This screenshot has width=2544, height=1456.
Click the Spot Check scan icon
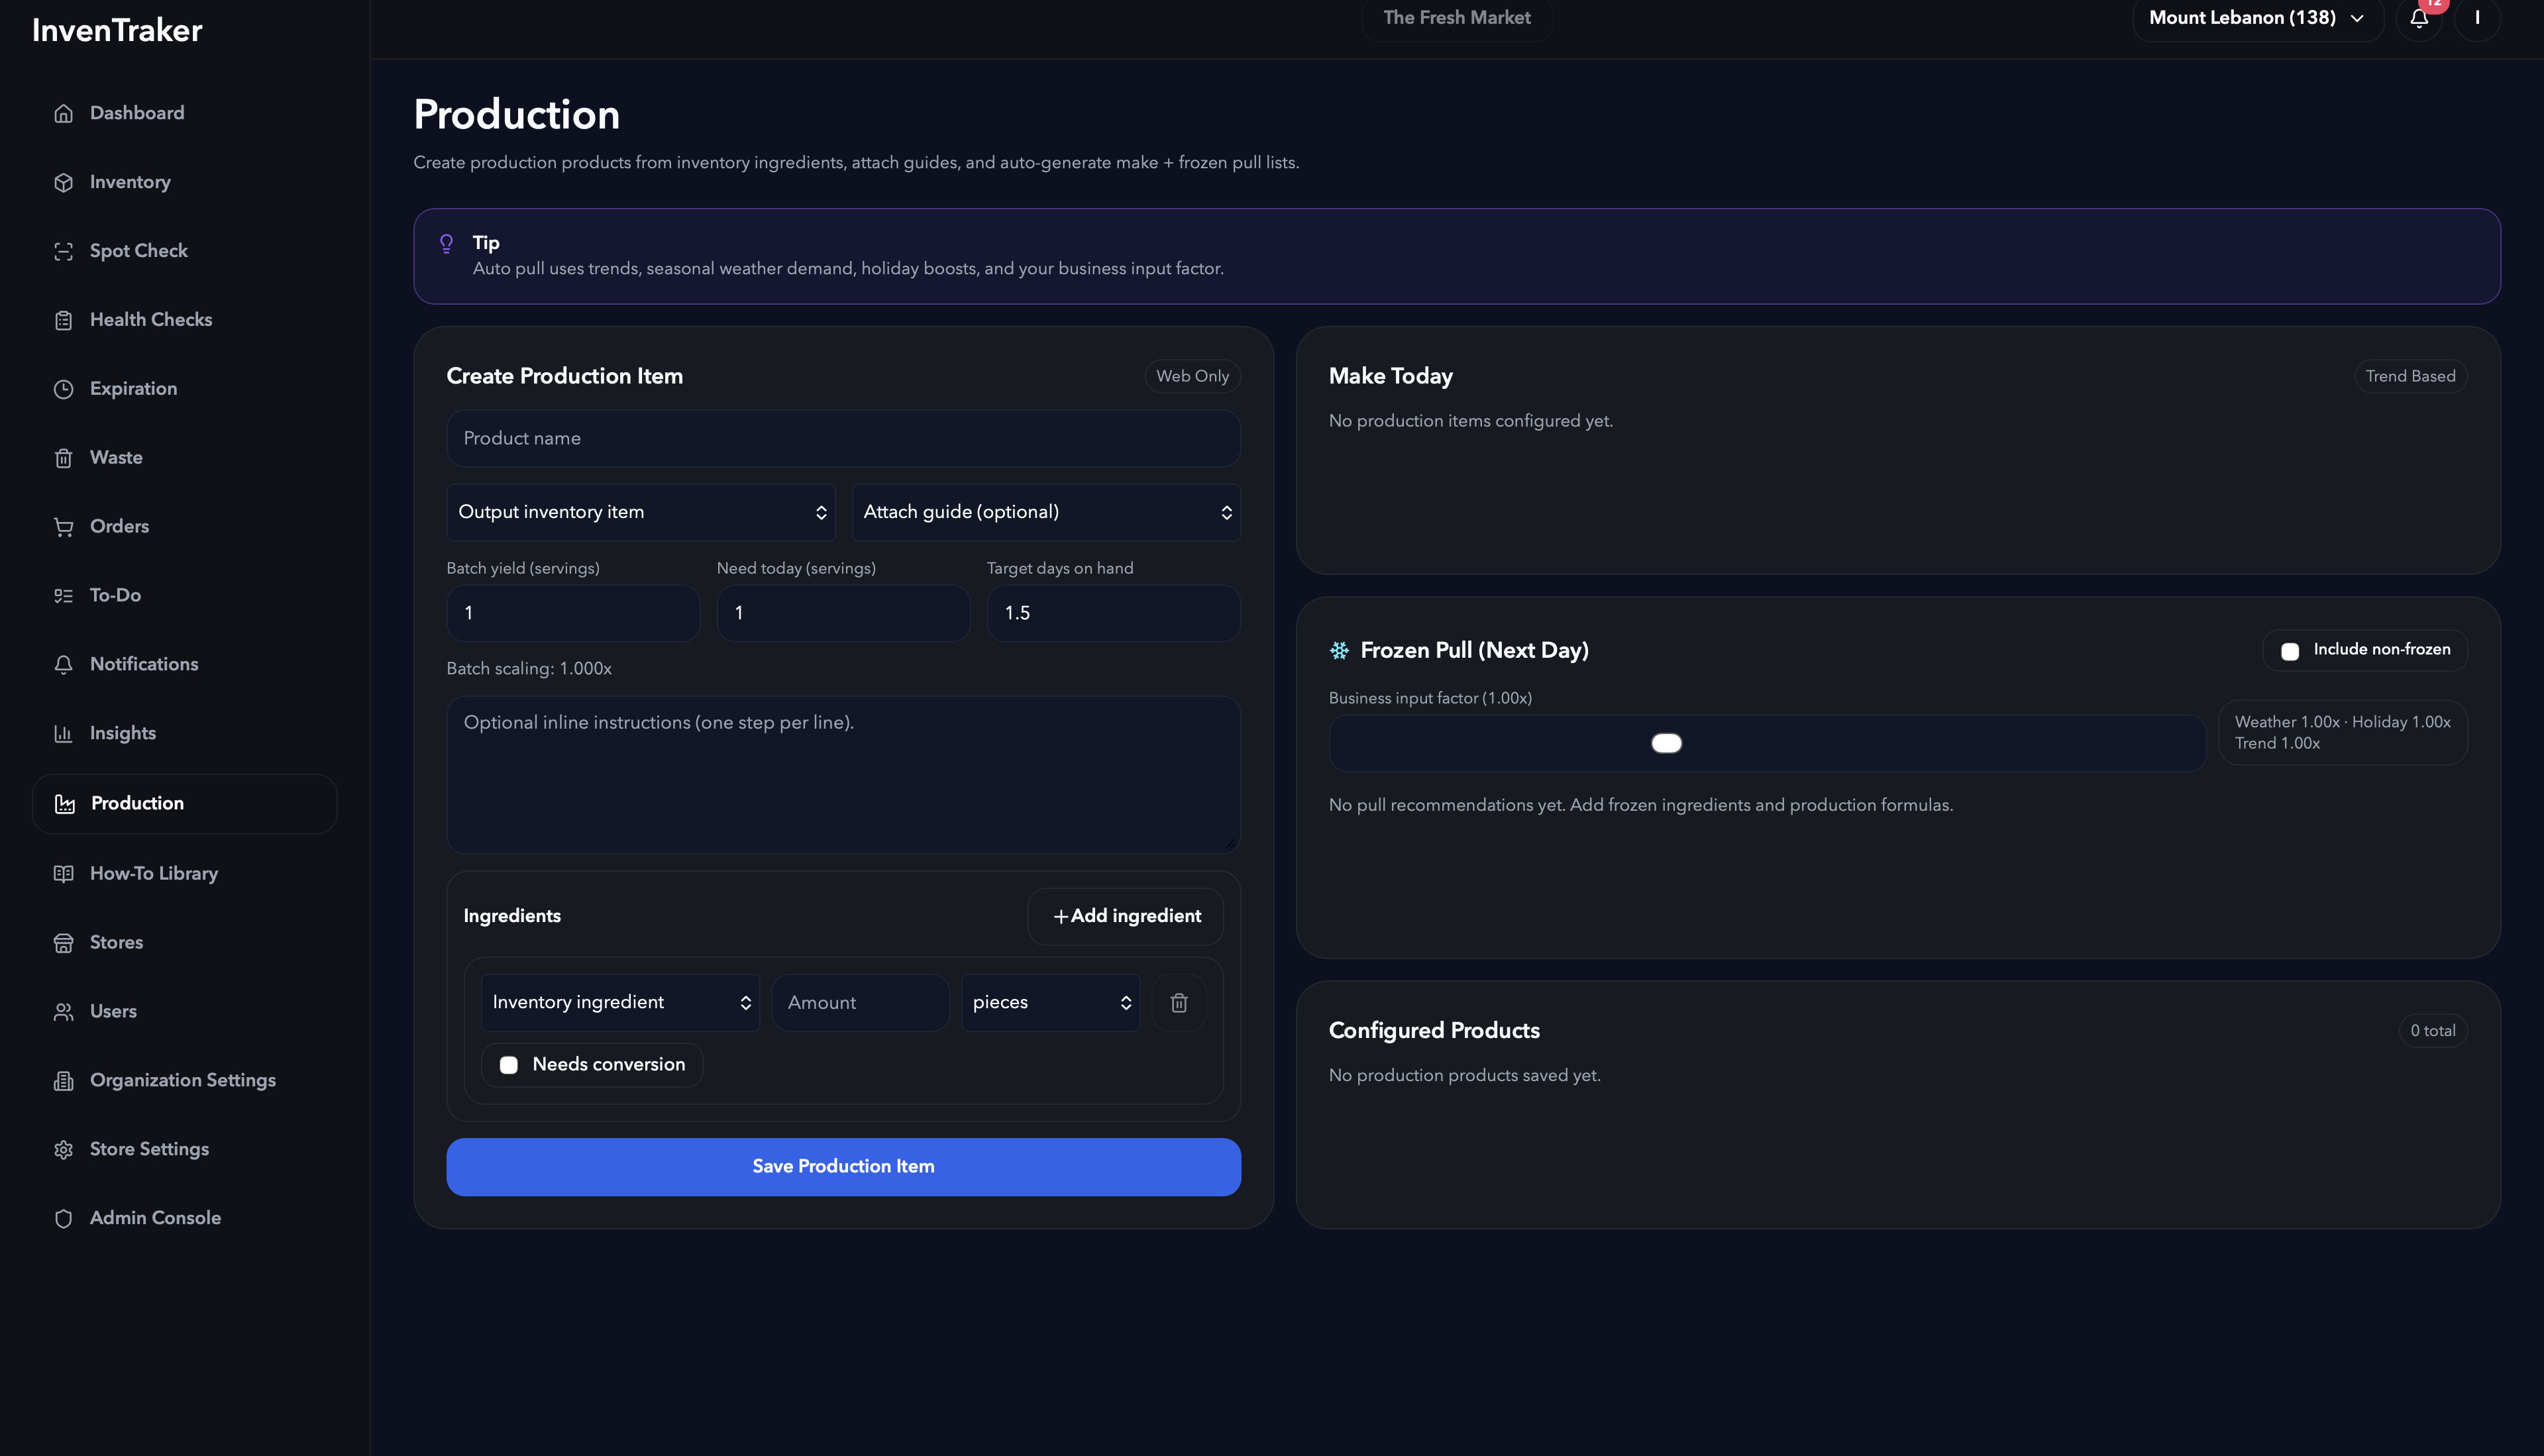tap(63, 251)
